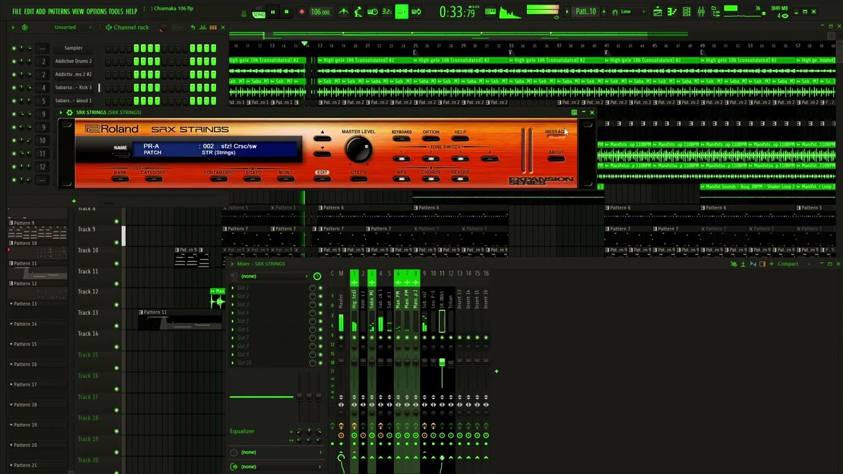This screenshot has height=474, width=843.
Task: Toggle typing keyboard to piano icon
Action: click(491, 12)
